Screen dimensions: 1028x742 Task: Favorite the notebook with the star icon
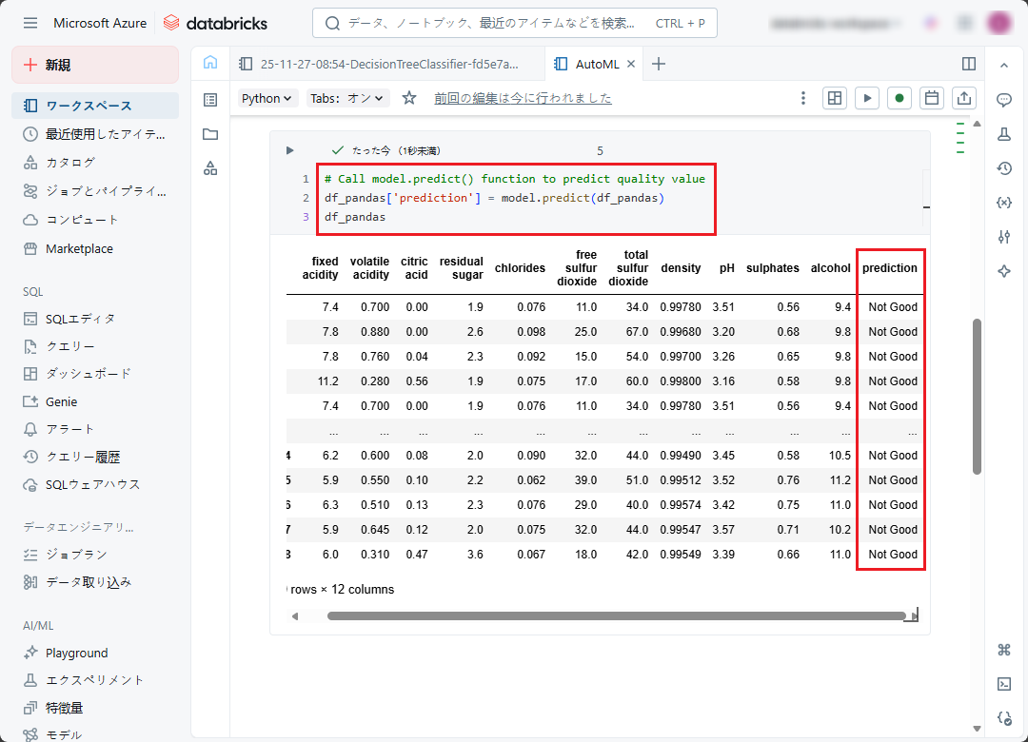pyautogui.click(x=409, y=98)
